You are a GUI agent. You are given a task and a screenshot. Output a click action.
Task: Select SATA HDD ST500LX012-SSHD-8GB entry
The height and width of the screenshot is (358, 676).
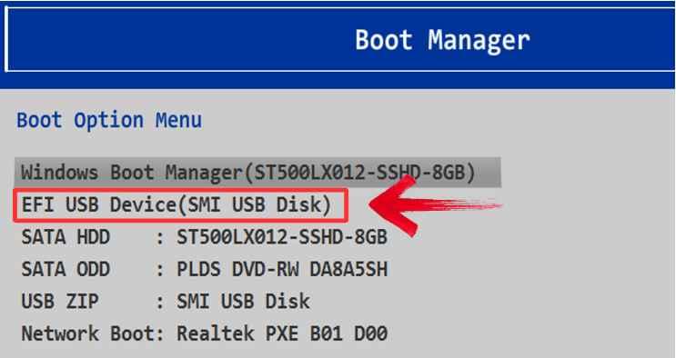point(205,237)
